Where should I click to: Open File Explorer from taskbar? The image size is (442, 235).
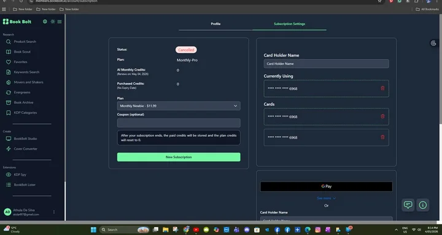click(166, 229)
